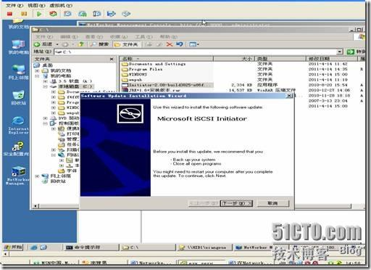This screenshot has width=371, height=270.
Task: Open 我的电脑 desktop icon
Action: point(18,47)
